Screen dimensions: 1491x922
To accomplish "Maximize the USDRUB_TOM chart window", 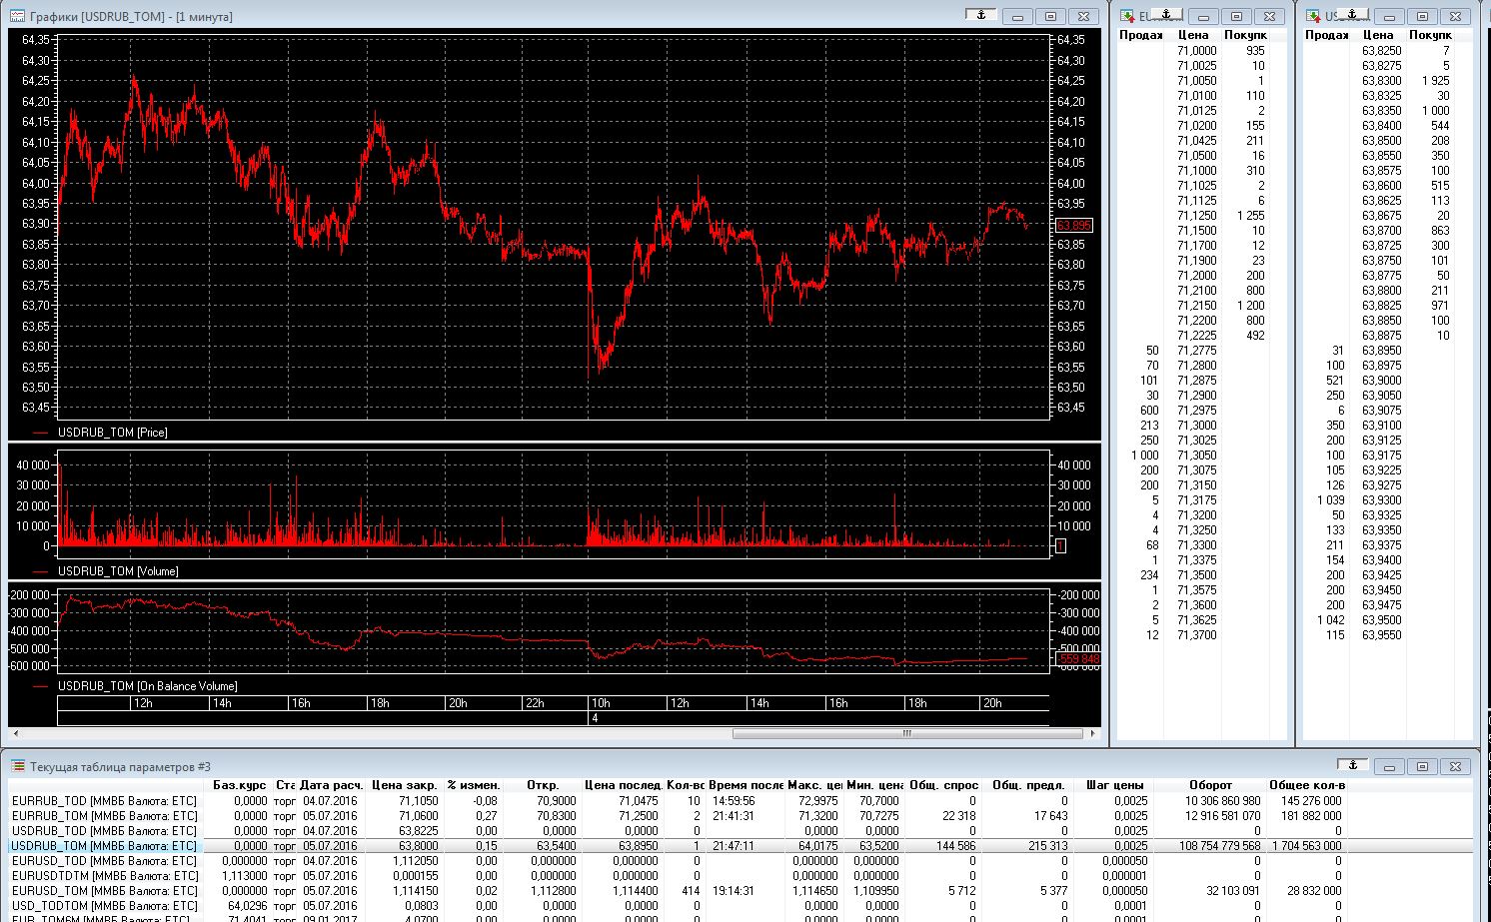I will [1050, 17].
